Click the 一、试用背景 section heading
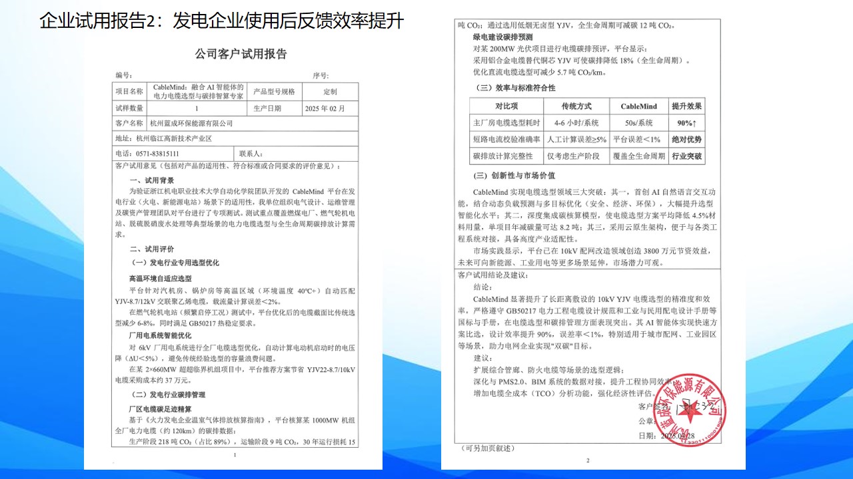This screenshot has height=479, width=853. tap(151, 180)
